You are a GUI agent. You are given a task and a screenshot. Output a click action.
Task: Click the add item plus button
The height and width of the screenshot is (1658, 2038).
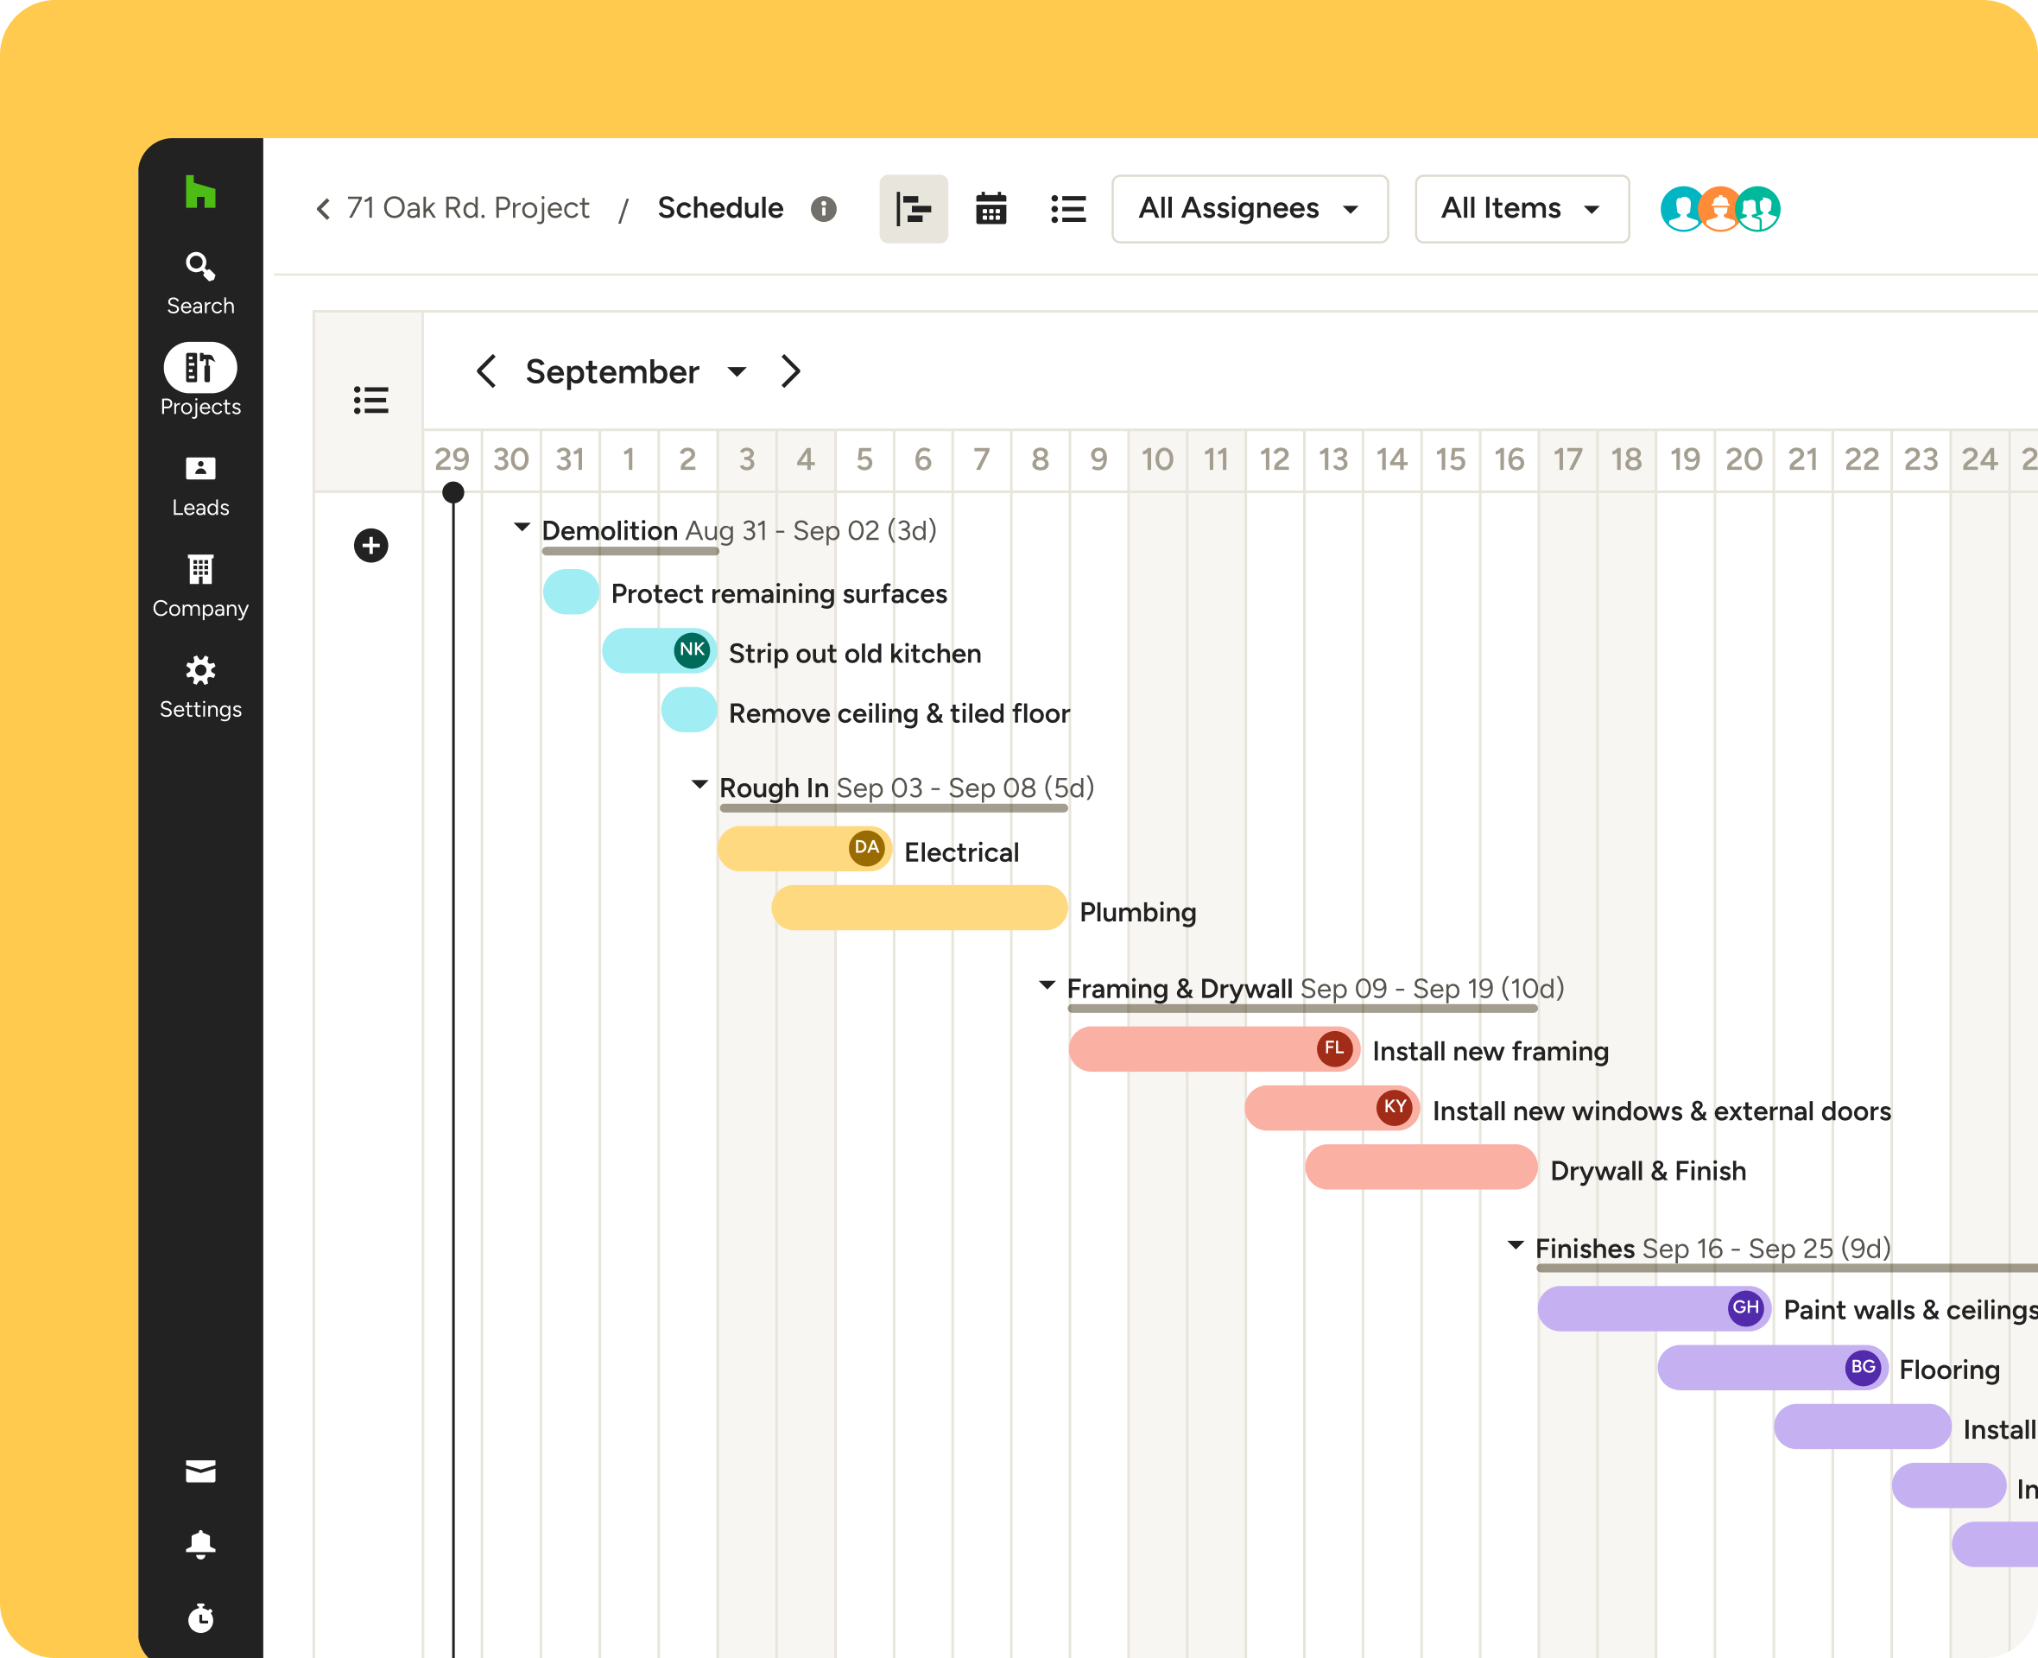[370, 546]
